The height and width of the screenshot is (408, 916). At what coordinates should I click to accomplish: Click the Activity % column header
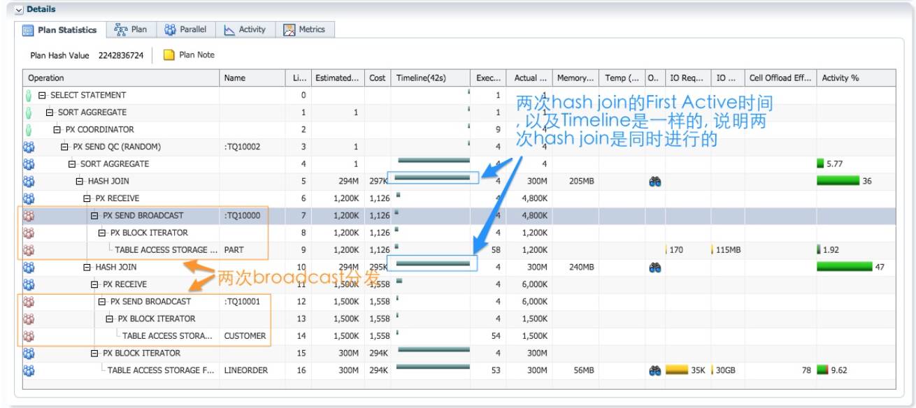856,78
